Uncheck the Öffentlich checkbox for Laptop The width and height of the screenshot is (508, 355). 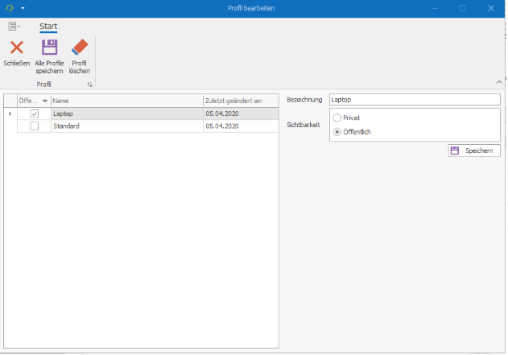point(34,114)
